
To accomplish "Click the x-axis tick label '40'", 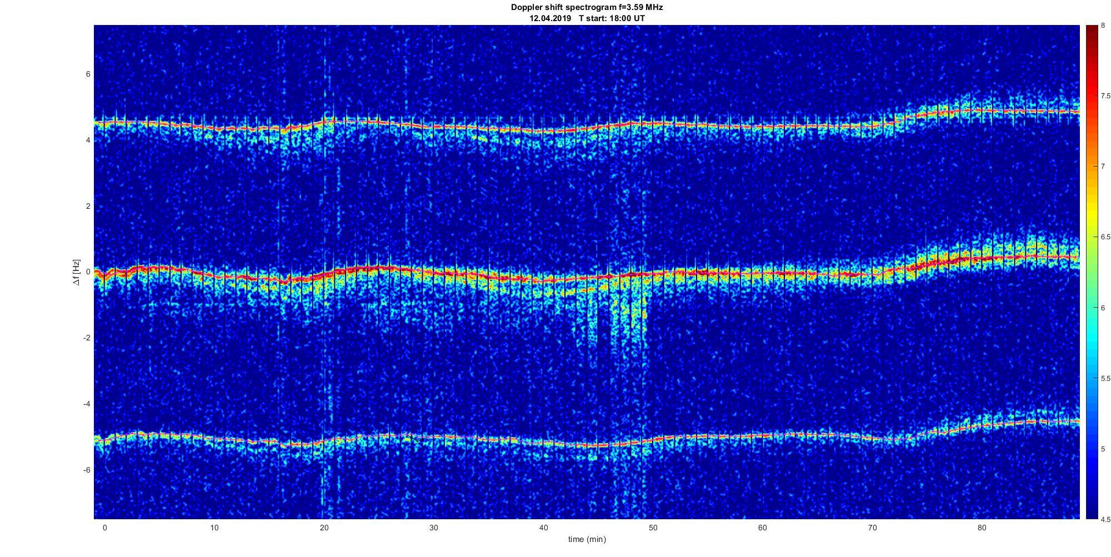I will pos(543,528).
